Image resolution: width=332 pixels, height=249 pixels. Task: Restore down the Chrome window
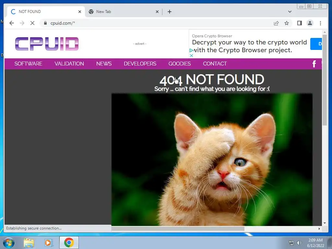click(309, 6)
